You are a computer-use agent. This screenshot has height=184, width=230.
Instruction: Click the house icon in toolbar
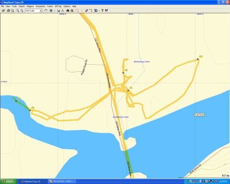[72, 11]
